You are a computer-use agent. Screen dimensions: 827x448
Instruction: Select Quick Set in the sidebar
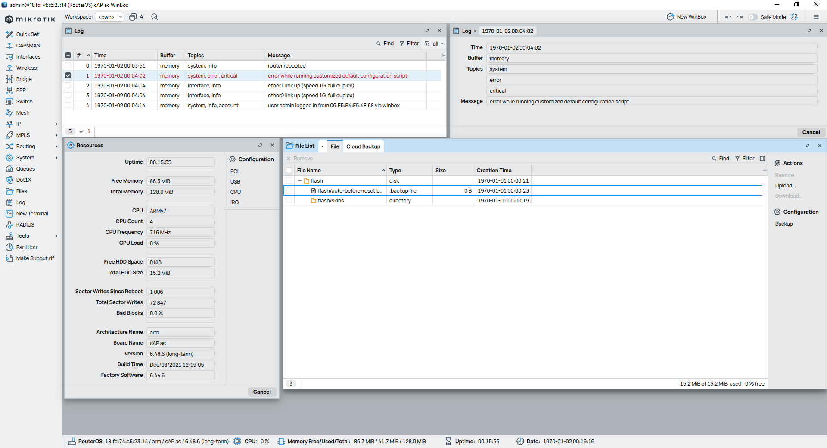[x=27, y=34]
